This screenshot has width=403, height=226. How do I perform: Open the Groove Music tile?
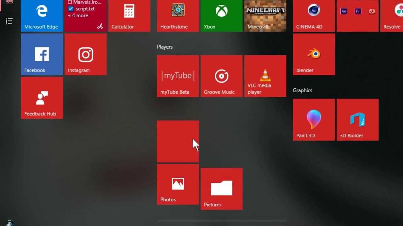point(222,76)
